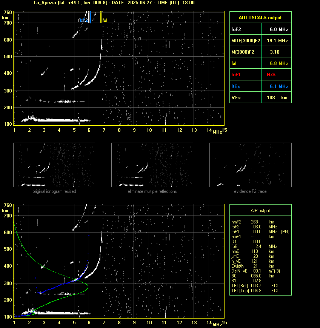
Task: Click the yellow fxI marker on upper ionogram
Action: pyautogui.click(x=101, y=17)
